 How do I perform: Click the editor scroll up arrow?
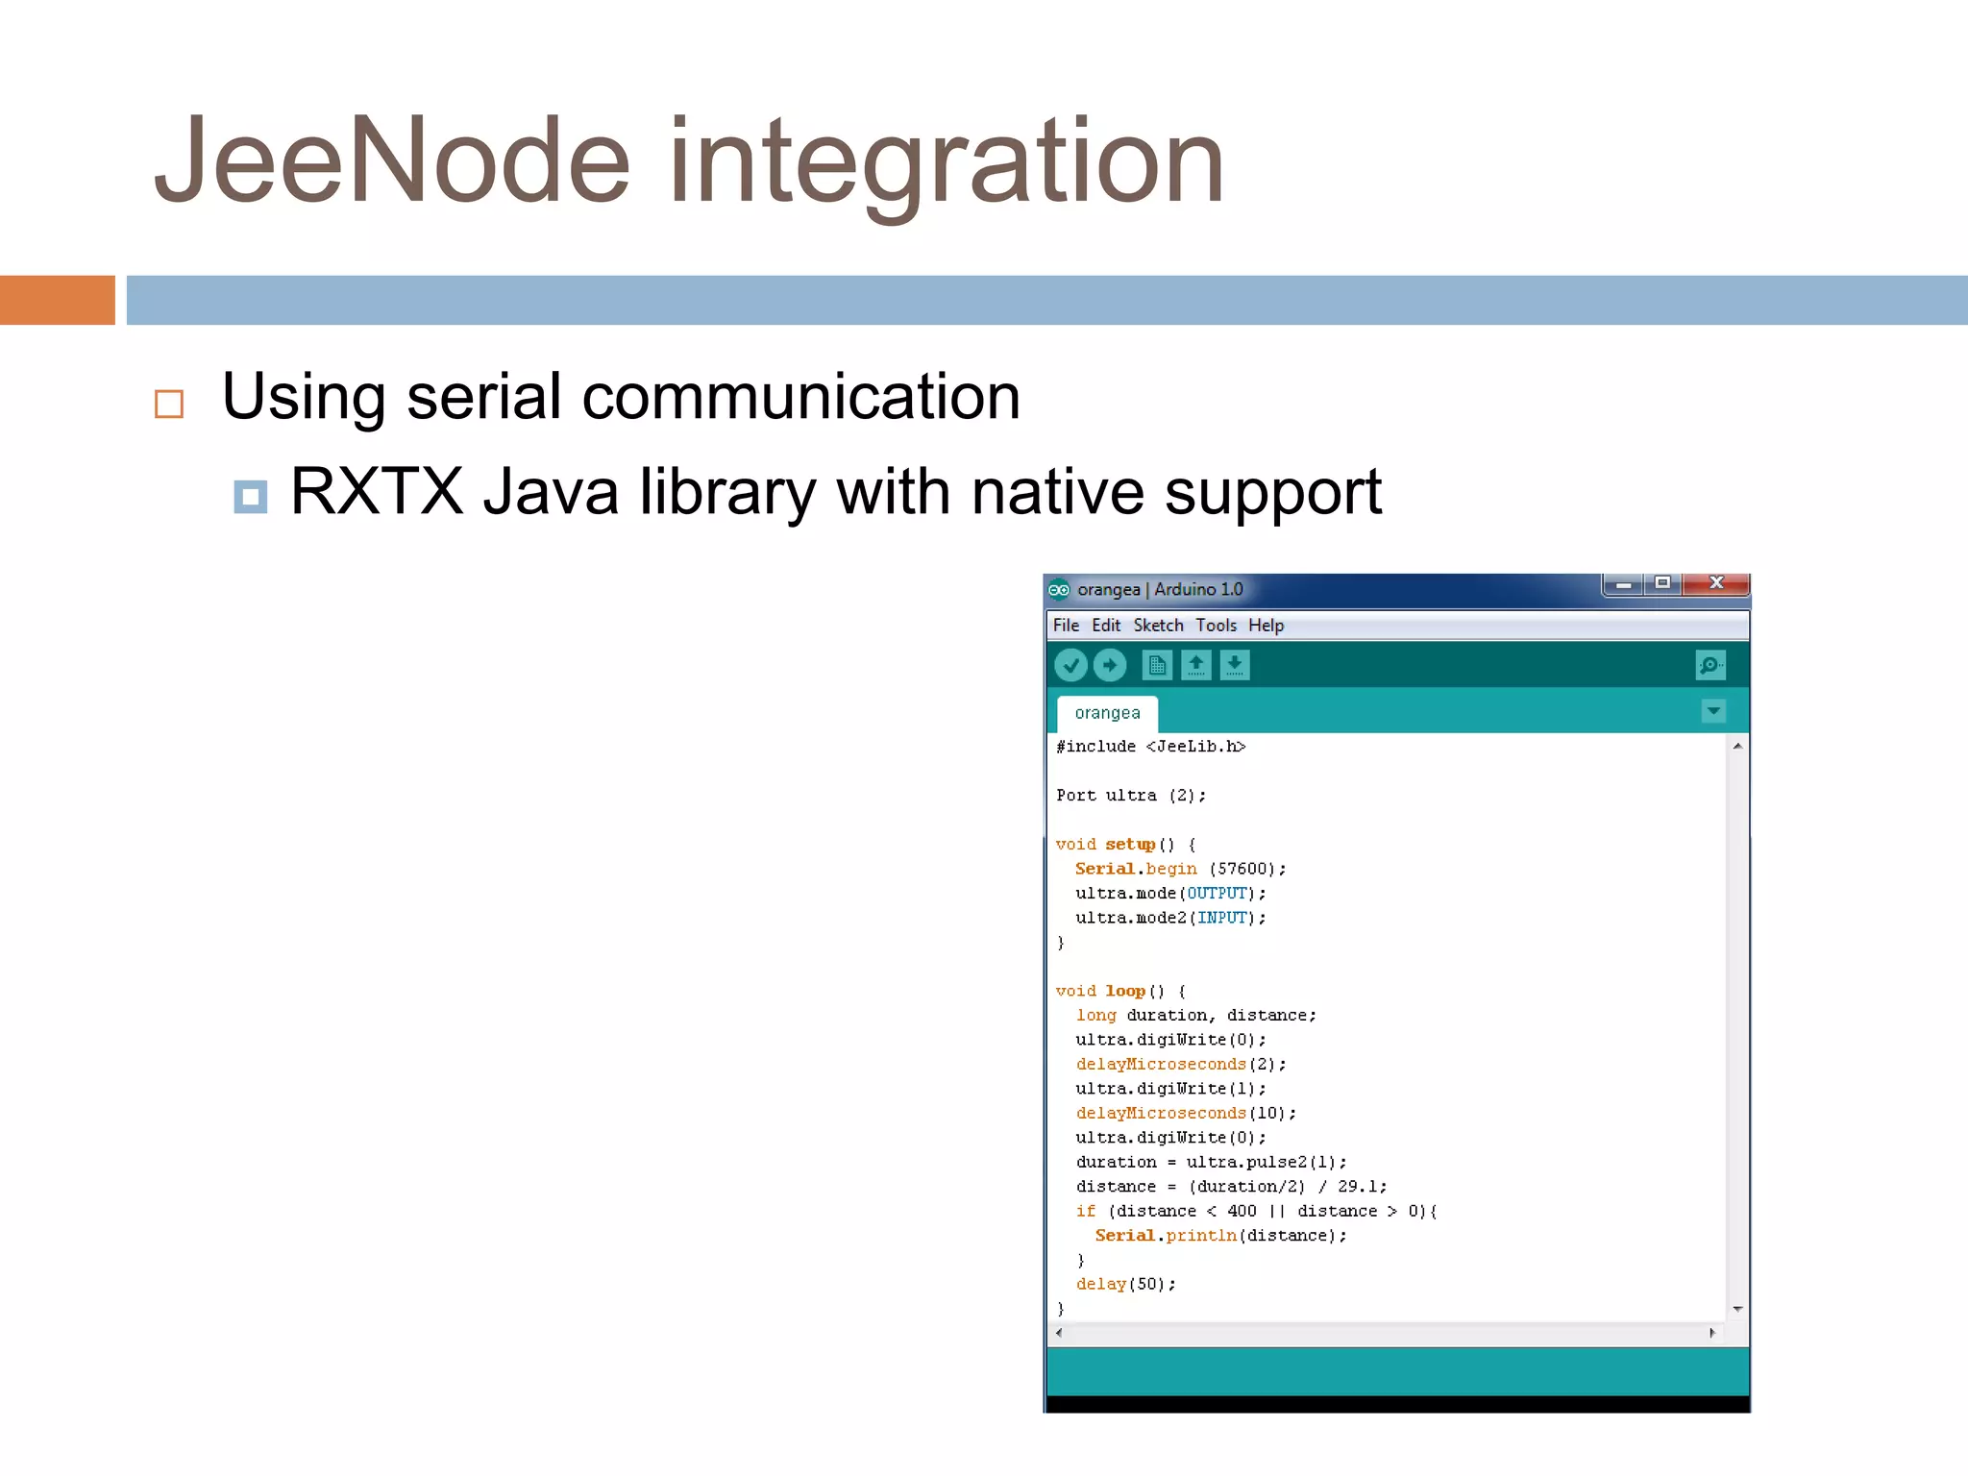click(1736, 747)
